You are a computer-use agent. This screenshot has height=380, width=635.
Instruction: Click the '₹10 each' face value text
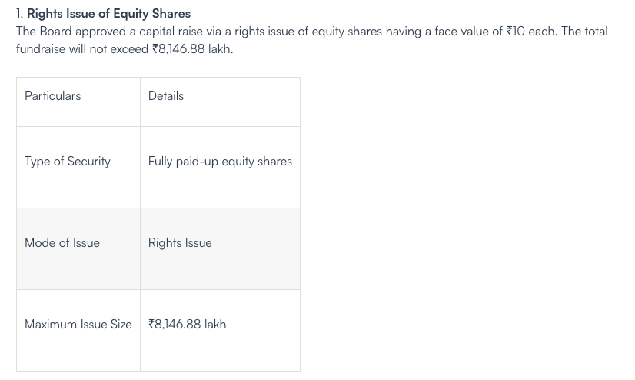(531, 32)
